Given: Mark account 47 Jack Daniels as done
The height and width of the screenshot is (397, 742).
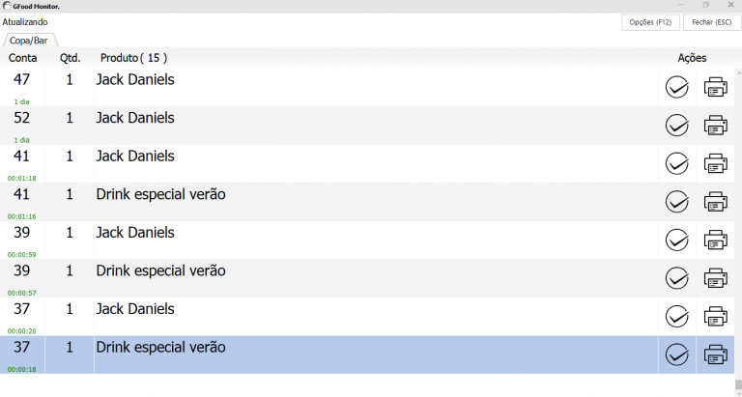Looking at the screenshot, I should [x=676, y=88].
